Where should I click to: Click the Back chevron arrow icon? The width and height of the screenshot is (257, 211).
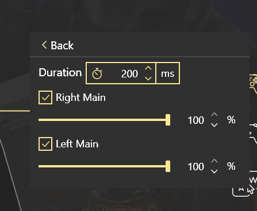(x=44, y=45)
